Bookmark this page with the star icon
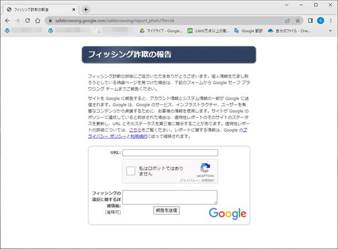338x249 pixels. 298,20
